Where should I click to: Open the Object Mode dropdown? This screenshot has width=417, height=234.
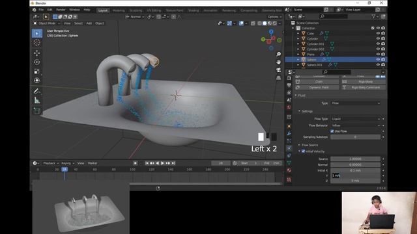[46, 23]
